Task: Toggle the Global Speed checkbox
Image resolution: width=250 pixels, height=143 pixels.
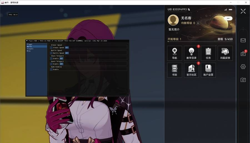Action: 51,47
